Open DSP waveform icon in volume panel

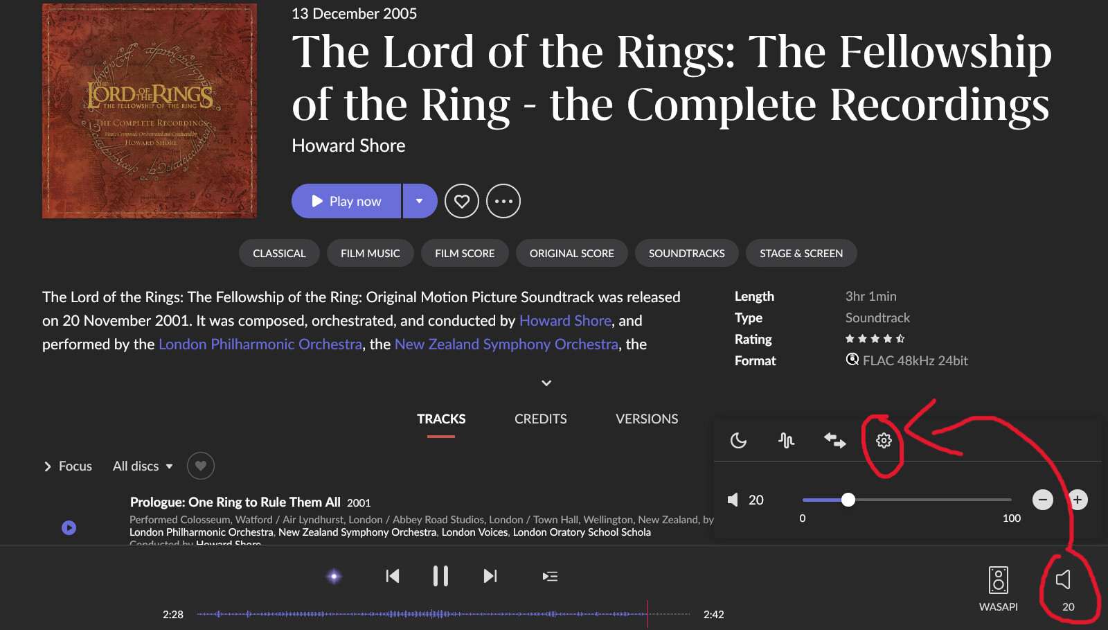(x=786, y=440)
